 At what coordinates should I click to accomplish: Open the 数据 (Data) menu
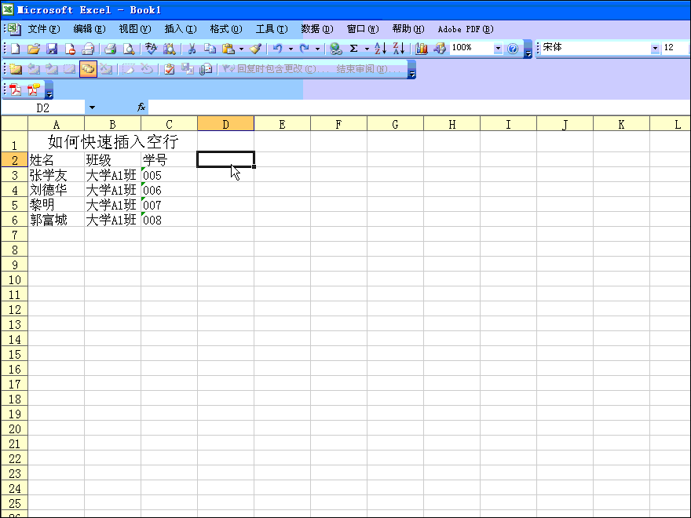point(316,29)
